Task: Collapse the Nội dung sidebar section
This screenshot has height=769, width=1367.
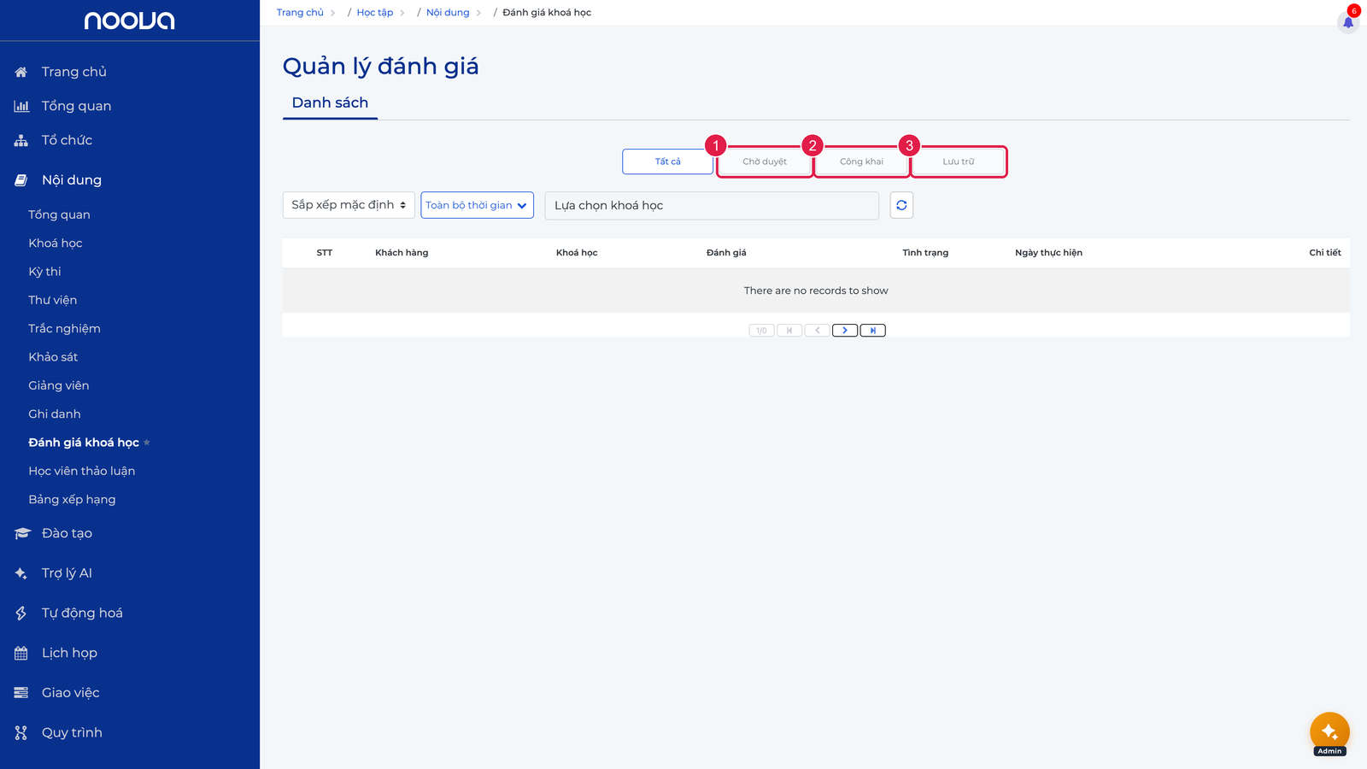Action: [72, 180]
